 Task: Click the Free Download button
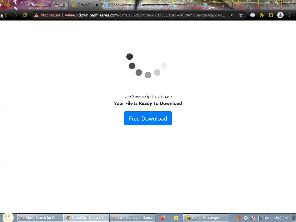pyautogui.click(x=148, y=118)
